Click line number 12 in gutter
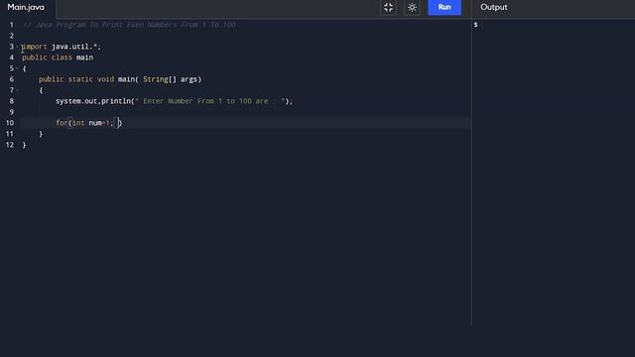The height and width of the screenshot is (357, 635). tap(10, 145)
